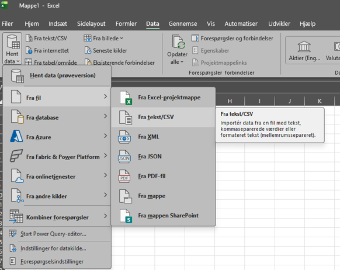Click the Fra andre kilder icon

pos(18,196)
